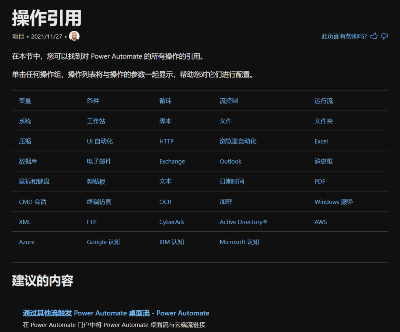400x332 pixels.
Task: Open the PDF actions link
Action: pos(320,181)
